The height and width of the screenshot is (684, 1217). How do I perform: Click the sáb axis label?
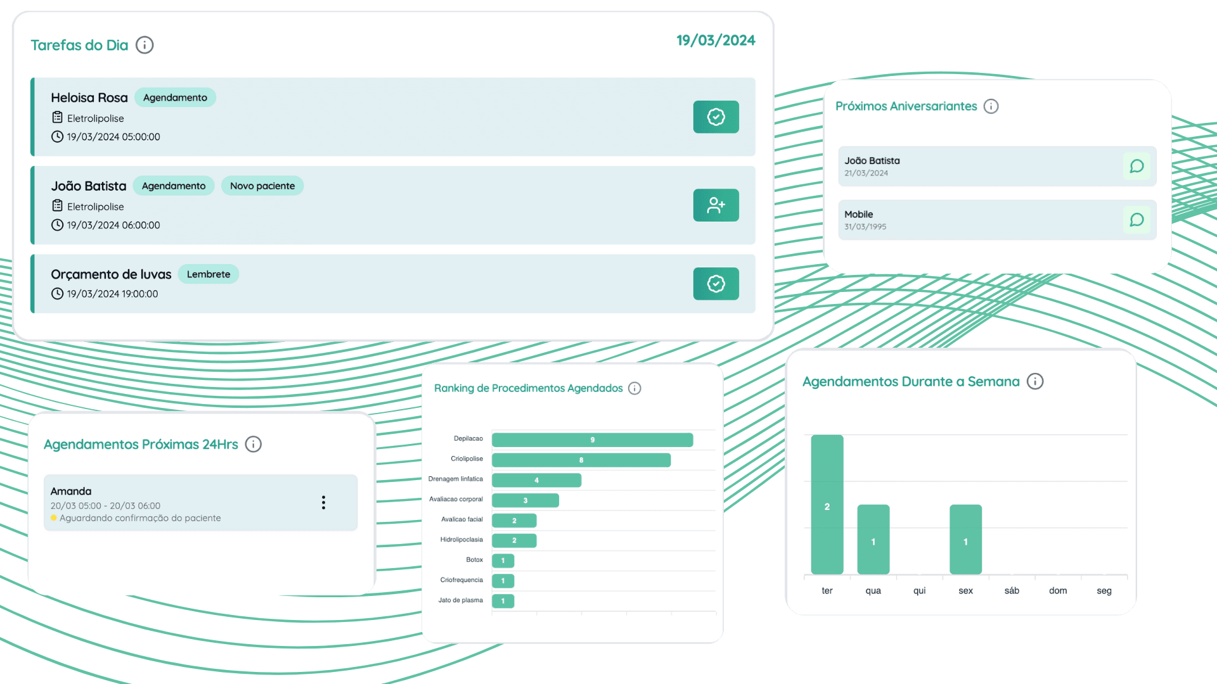tap(1012, 590)
